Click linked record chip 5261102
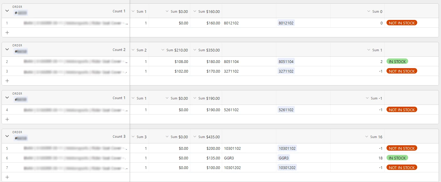441x182 pixels. 286,110
